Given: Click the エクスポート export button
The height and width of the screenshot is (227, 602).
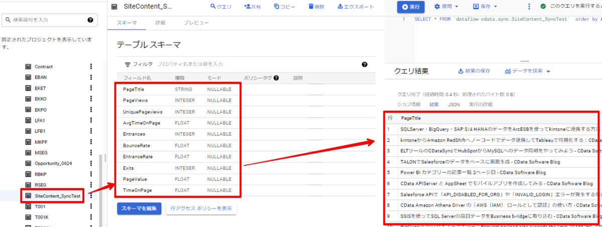Looking at the screenshot, I should [x=356, y=7].
